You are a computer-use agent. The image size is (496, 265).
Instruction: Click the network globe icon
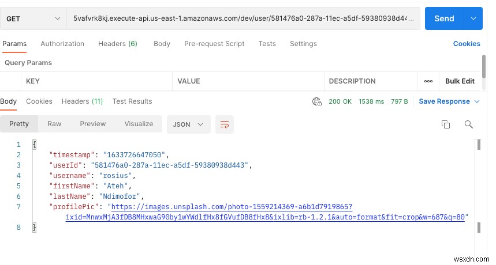(x=316, y=101)
